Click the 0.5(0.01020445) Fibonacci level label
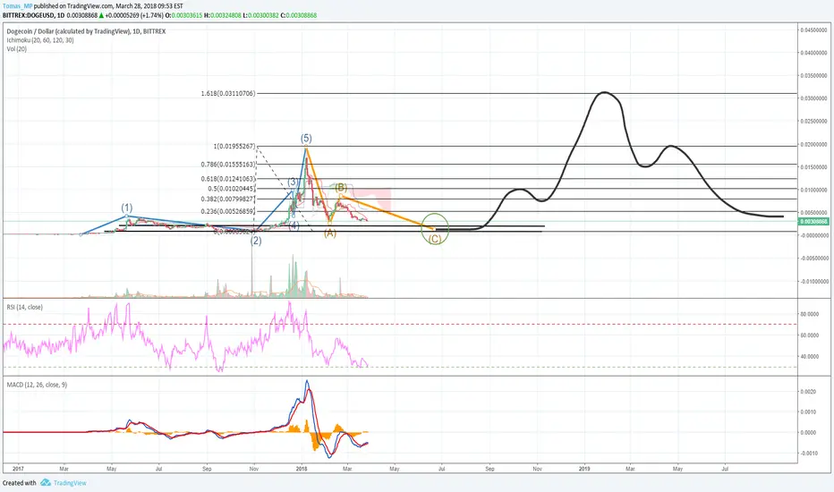Screen dimensions: 834x492 pos(232,188)
